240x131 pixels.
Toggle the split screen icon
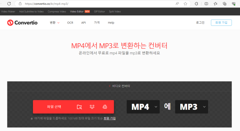(206, 4)
